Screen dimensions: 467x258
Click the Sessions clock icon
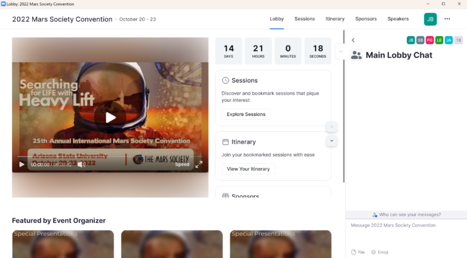(x=226, y=80)
